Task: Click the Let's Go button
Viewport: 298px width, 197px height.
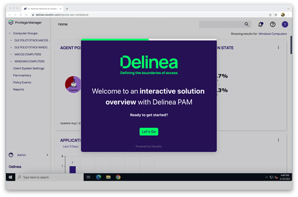Action: [149, 132]
